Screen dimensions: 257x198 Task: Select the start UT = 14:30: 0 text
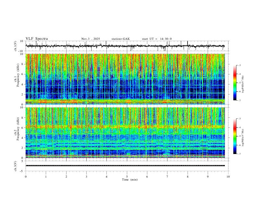[157, 39]
